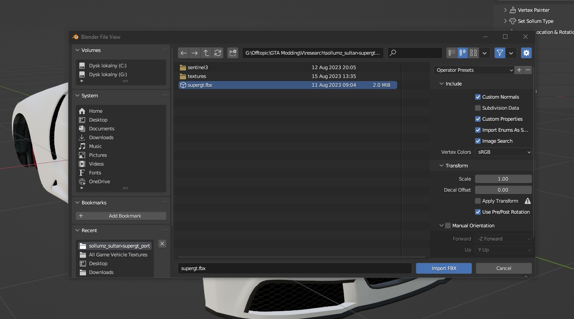Viewport: 574px width, 319px height.
Task: Refresh the file list
Action: click(x=218, y=53)
